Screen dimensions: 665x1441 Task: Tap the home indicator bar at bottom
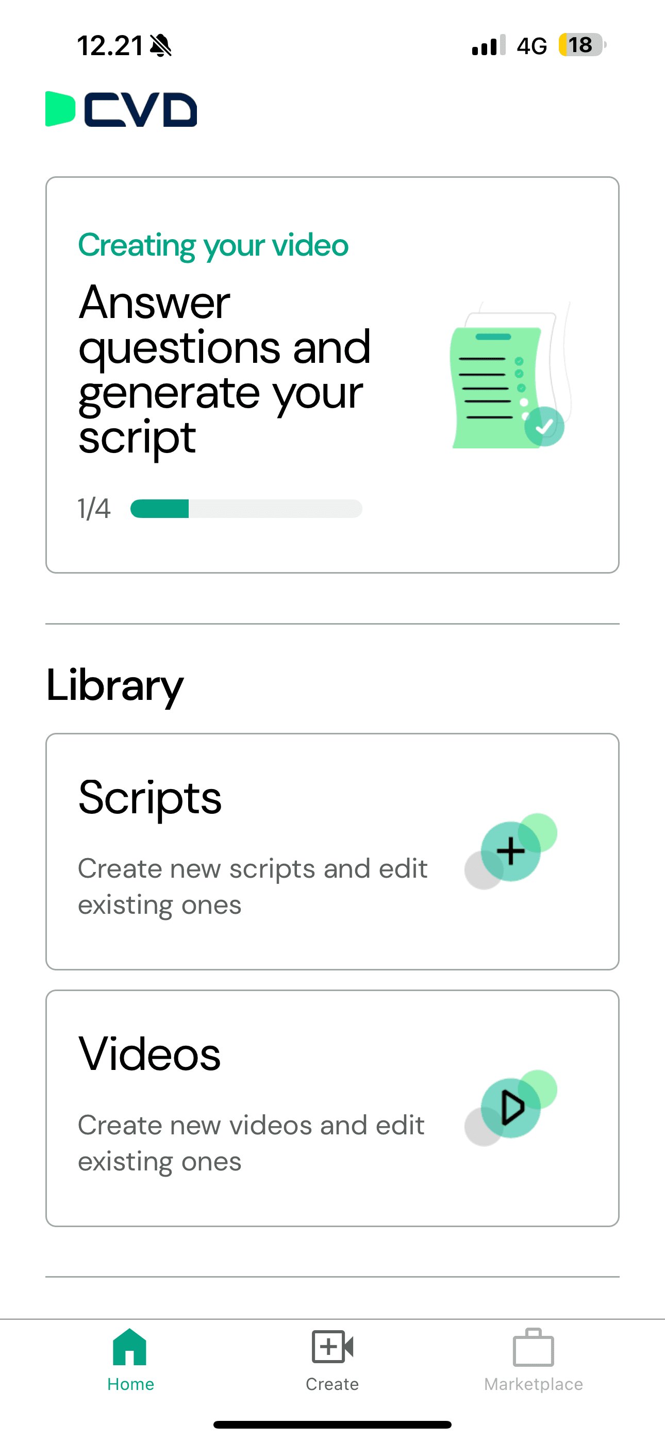click(332, 1423)
